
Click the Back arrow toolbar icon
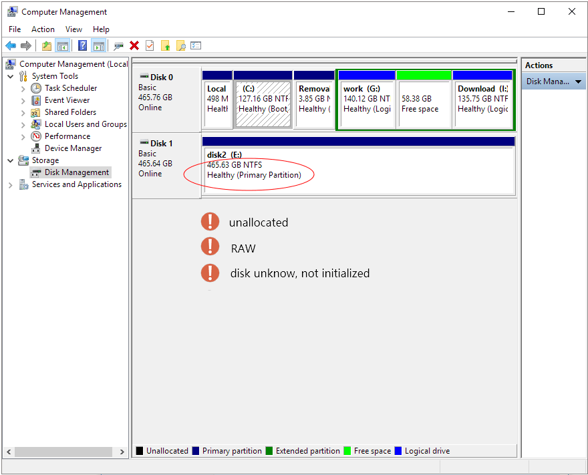pyautogui.click(x=11, y=45)
